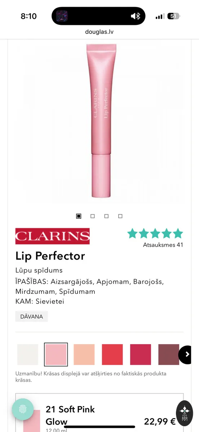Tap the douglas.lv address bar

99,32
